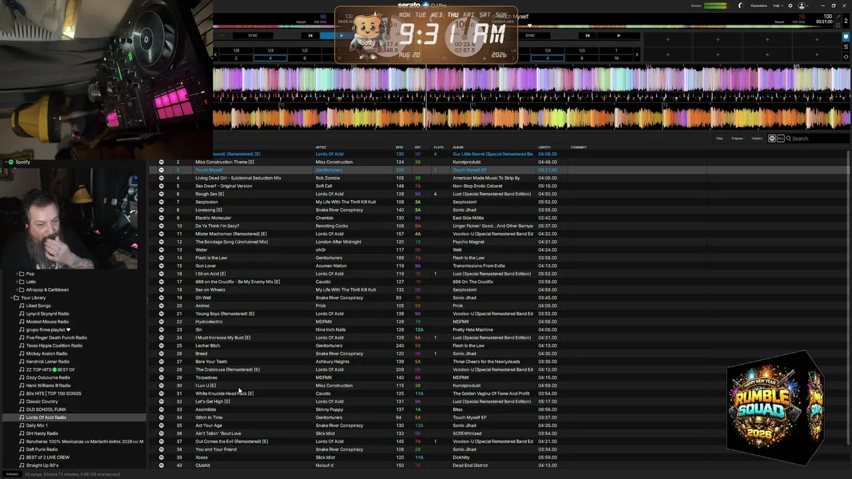This screenshot has height=479, width=852.
Task: Enable SYNC on the right deck
Action: point(530,35)
